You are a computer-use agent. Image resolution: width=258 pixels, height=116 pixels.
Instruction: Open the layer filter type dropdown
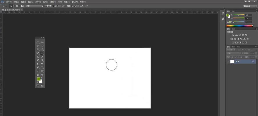point(231,50)
